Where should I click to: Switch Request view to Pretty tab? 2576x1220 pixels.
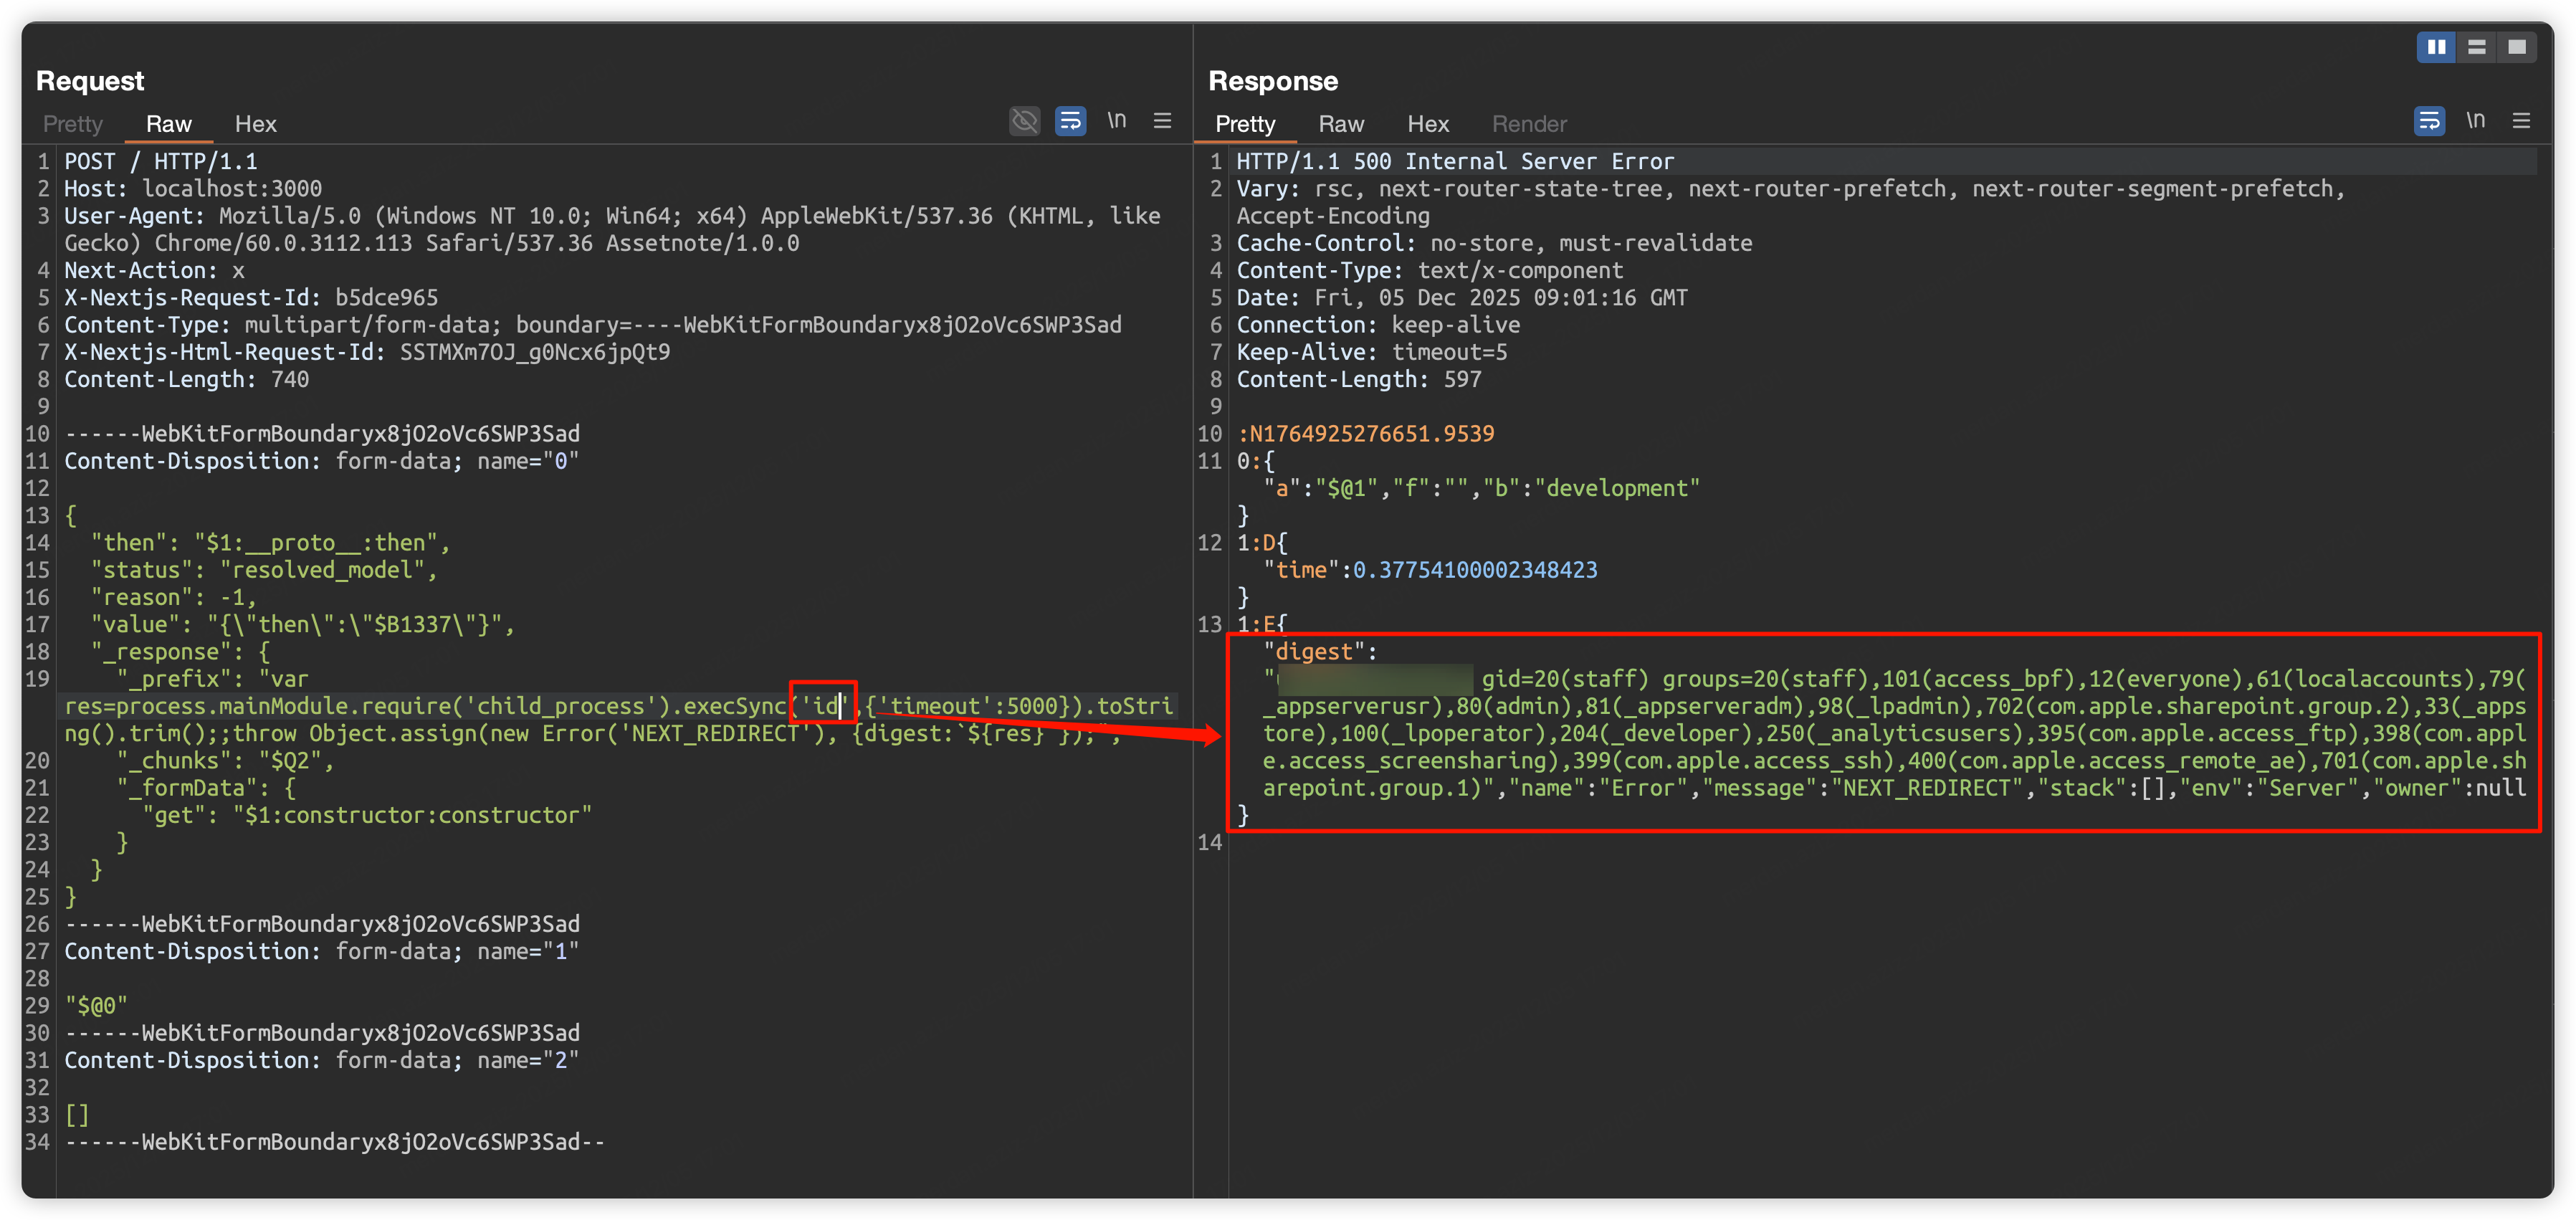73,124
